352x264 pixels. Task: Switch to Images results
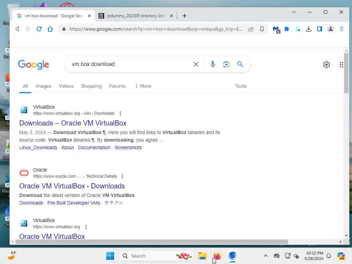click(43, 86)
